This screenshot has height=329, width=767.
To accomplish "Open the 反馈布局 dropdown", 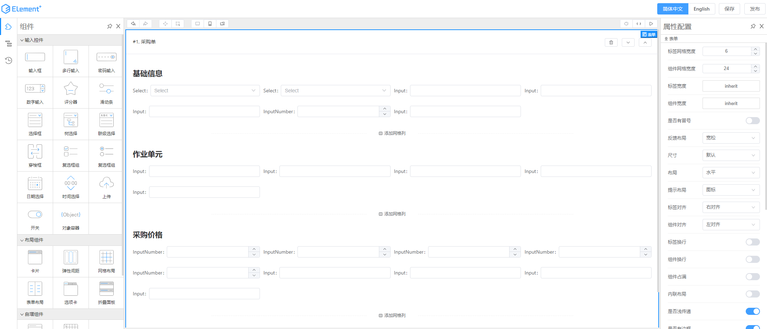I will coord(731,138).
